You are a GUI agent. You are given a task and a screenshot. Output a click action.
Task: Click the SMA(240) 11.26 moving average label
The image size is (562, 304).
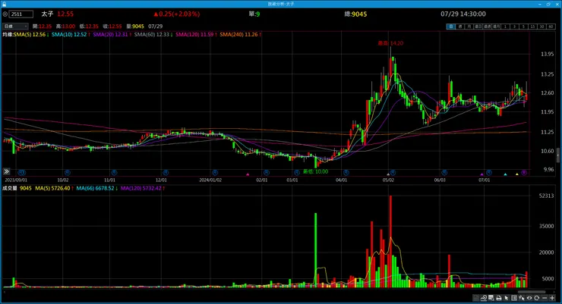click(240, 34)
